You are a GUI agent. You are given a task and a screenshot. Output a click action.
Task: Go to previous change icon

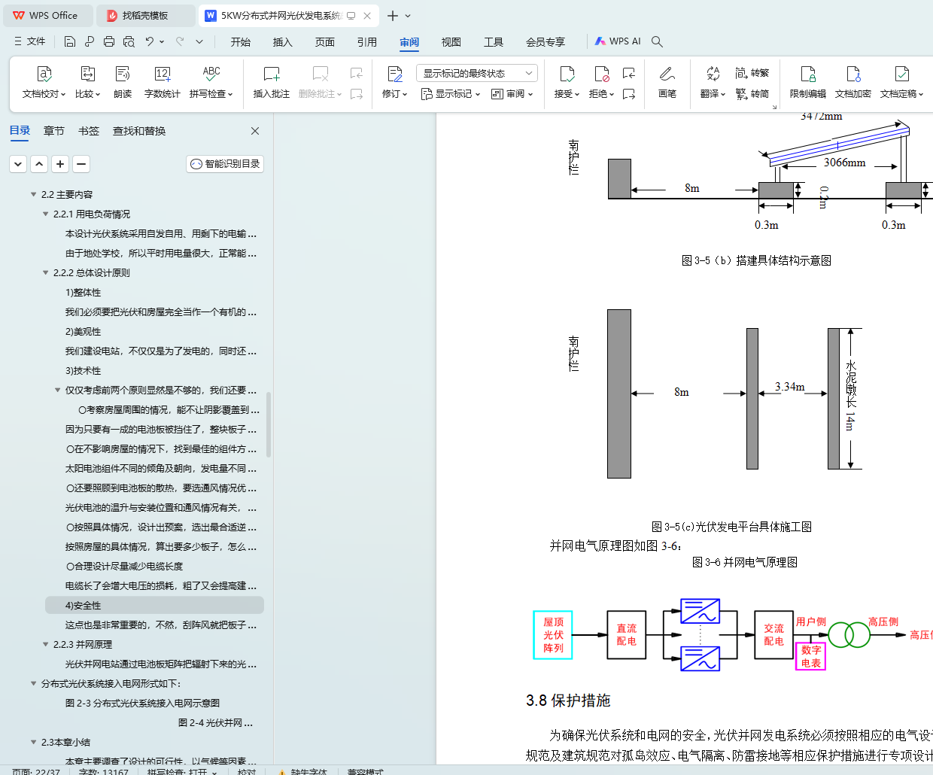coord(629,73)
